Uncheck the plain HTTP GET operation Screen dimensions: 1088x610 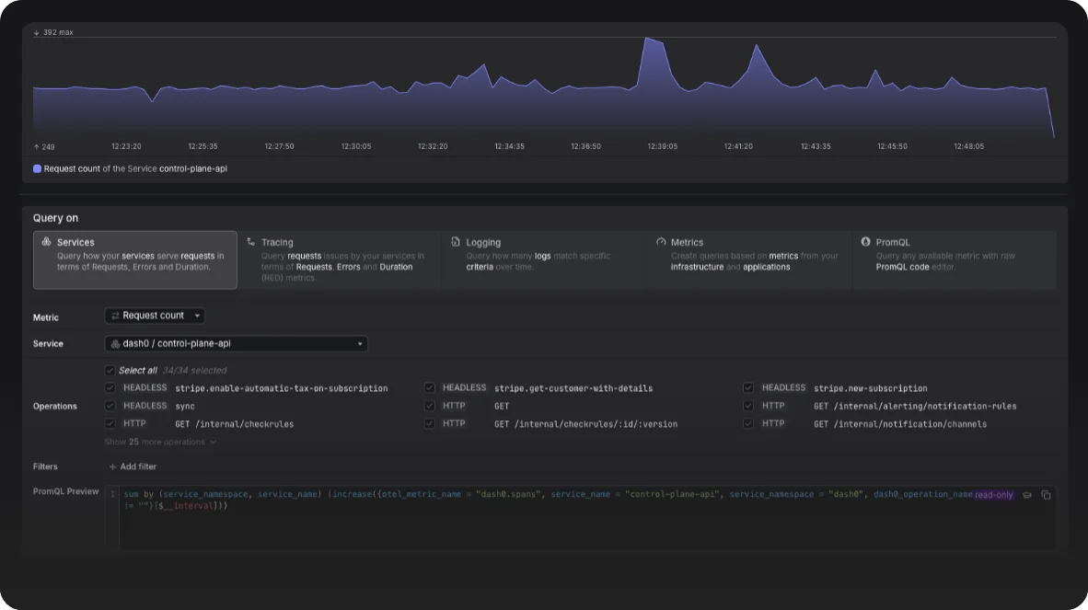click(430, 406)
